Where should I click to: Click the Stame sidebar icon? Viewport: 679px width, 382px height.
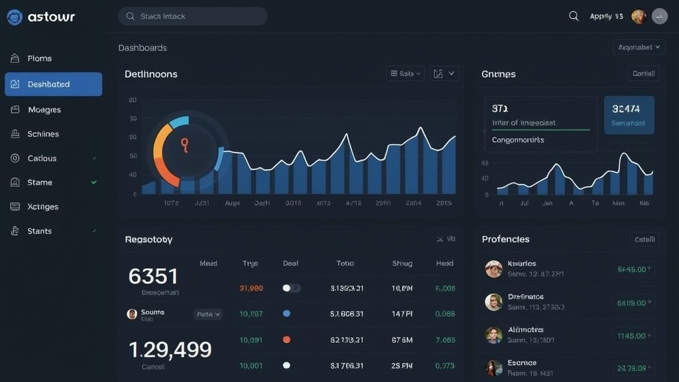click(15, 182)
